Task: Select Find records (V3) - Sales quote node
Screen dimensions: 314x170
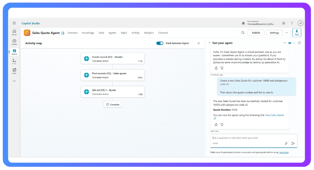Action: pos(113,75)
